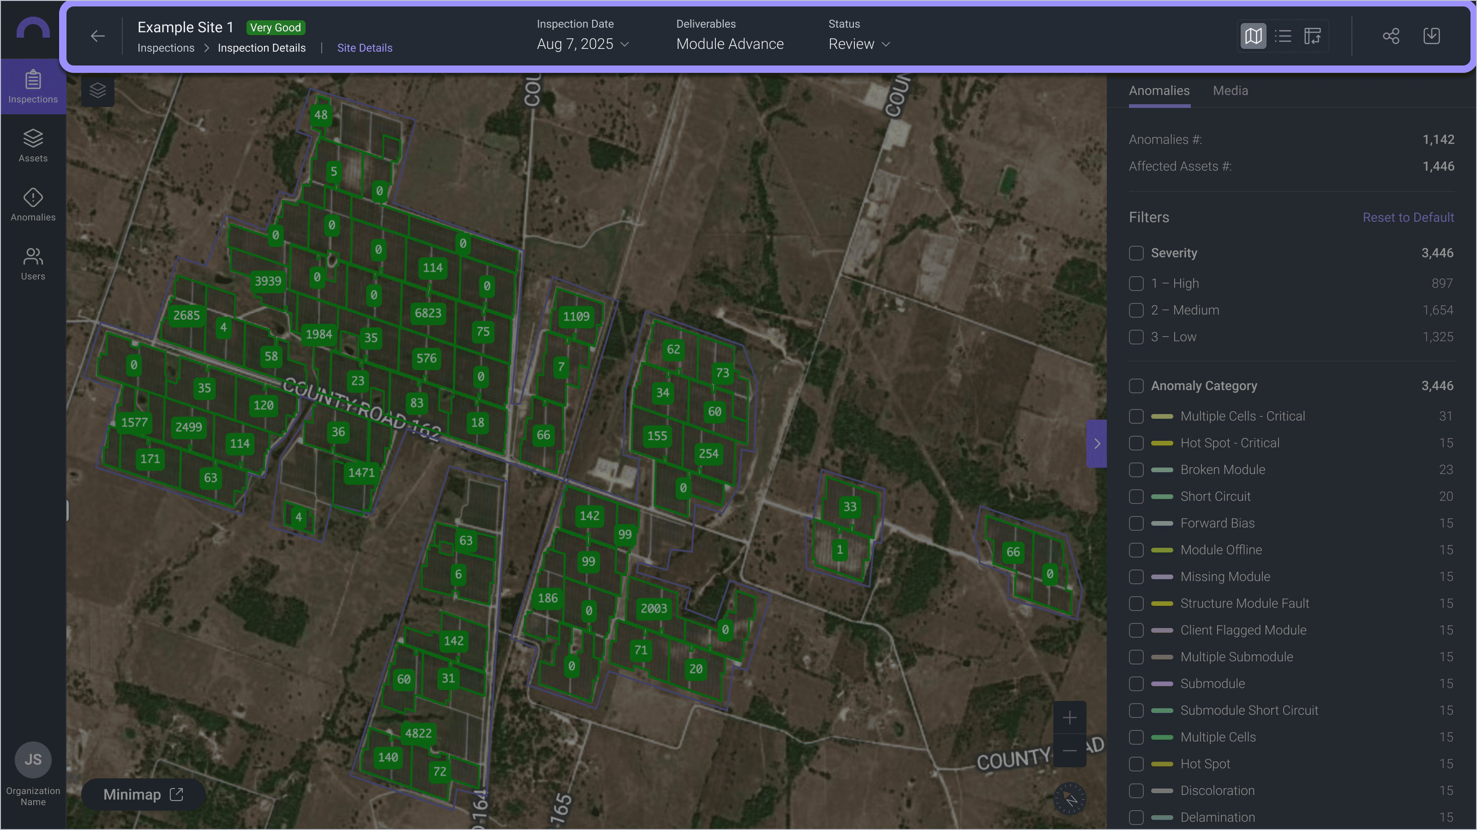The width and height of the screenshot is (1477, 830).
Task: Open the Inspection Date dropdown
Action: (582, 44)
